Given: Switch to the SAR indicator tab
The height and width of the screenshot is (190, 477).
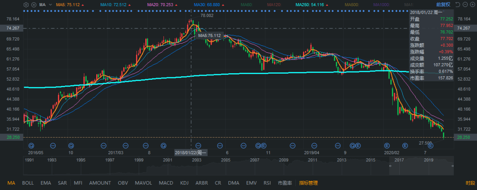Looking at the screenshot, I should pos(62,183).
